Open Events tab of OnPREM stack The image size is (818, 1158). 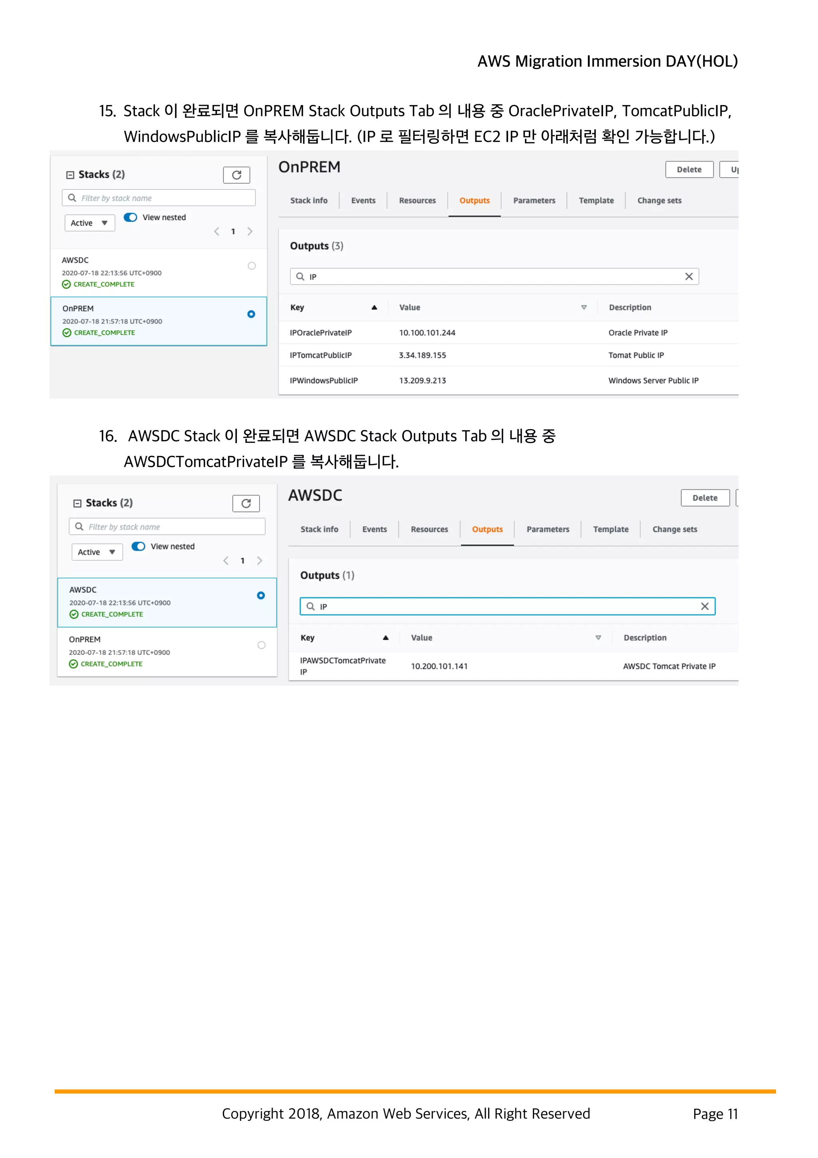[363, 201]
